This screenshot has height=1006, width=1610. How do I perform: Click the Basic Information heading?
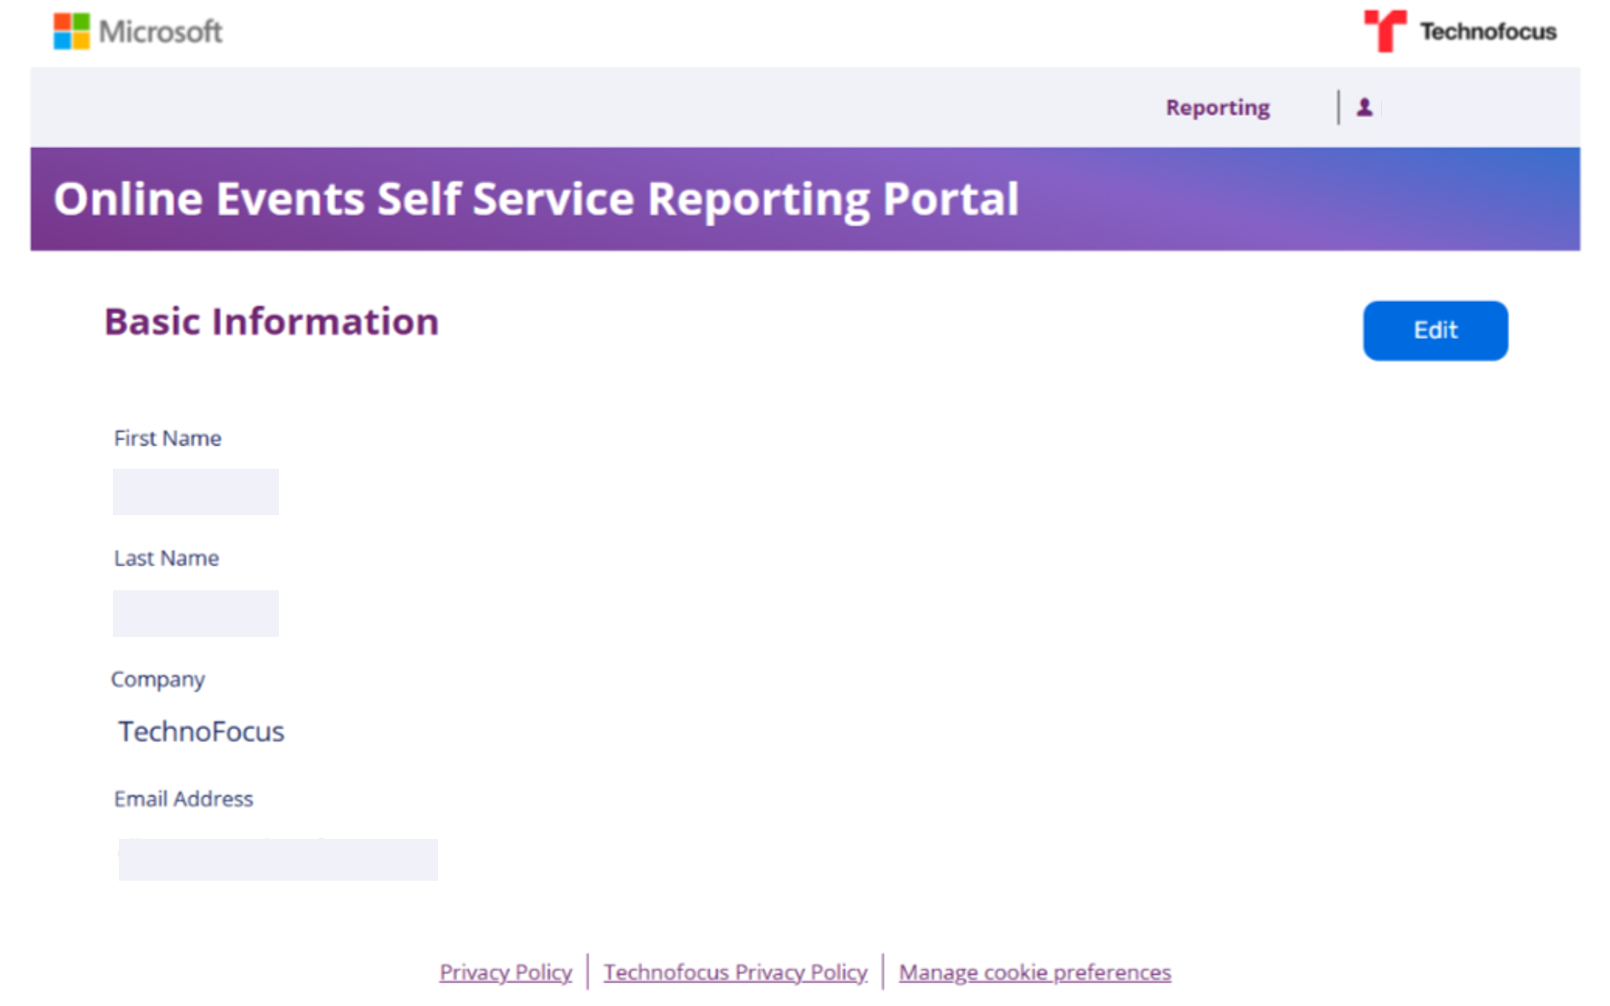272,322
